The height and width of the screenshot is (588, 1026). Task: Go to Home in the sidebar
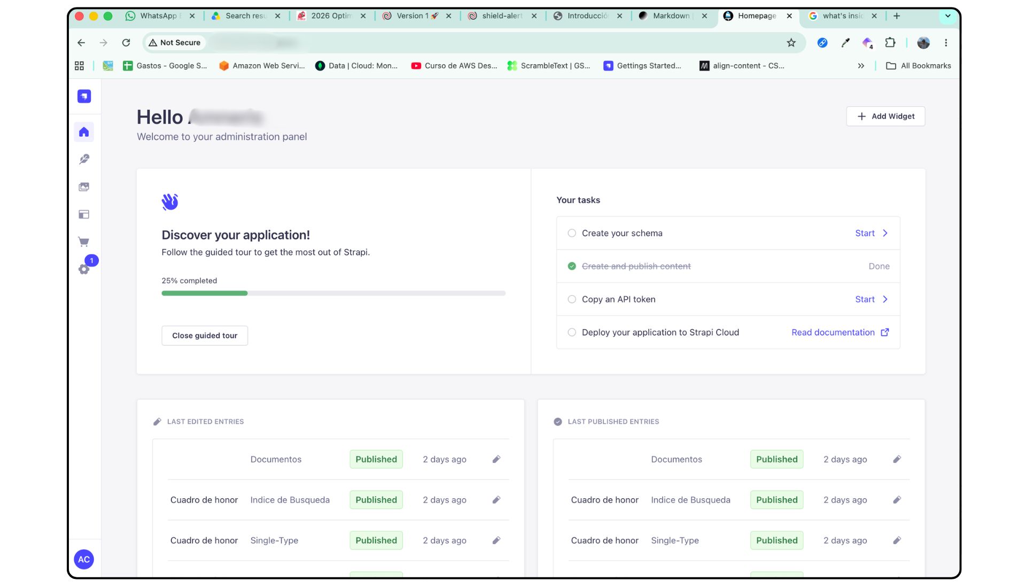(x=84, y=132)
